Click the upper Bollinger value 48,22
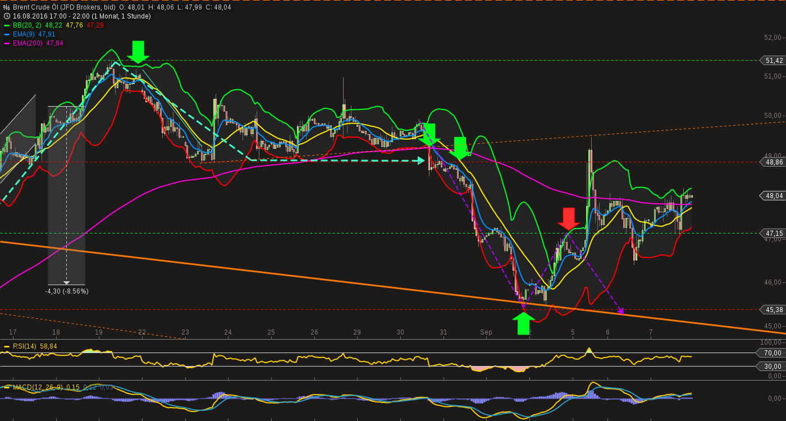The height and width of the screenshot is (421, 786). point(53,25)
